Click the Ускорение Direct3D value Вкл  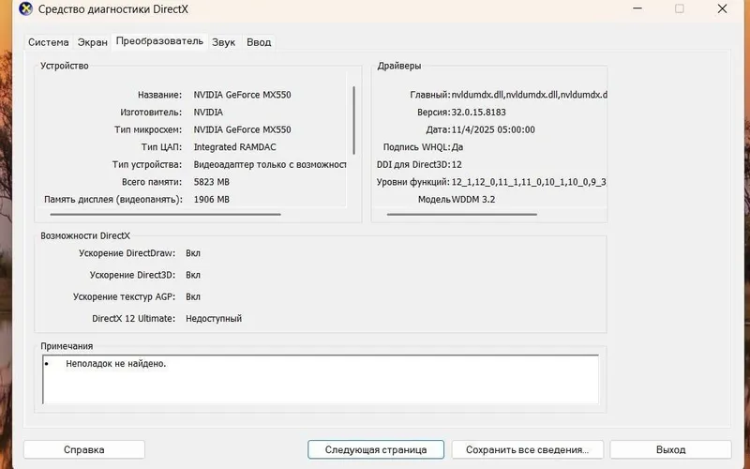[193, 275]
